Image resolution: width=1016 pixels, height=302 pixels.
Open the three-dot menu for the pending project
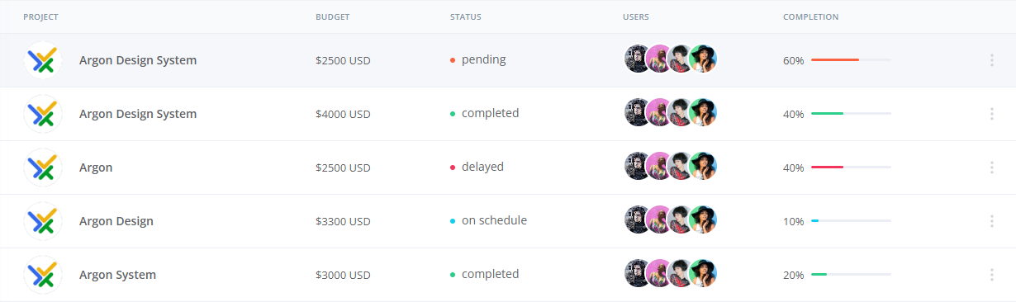click(991, 60)
